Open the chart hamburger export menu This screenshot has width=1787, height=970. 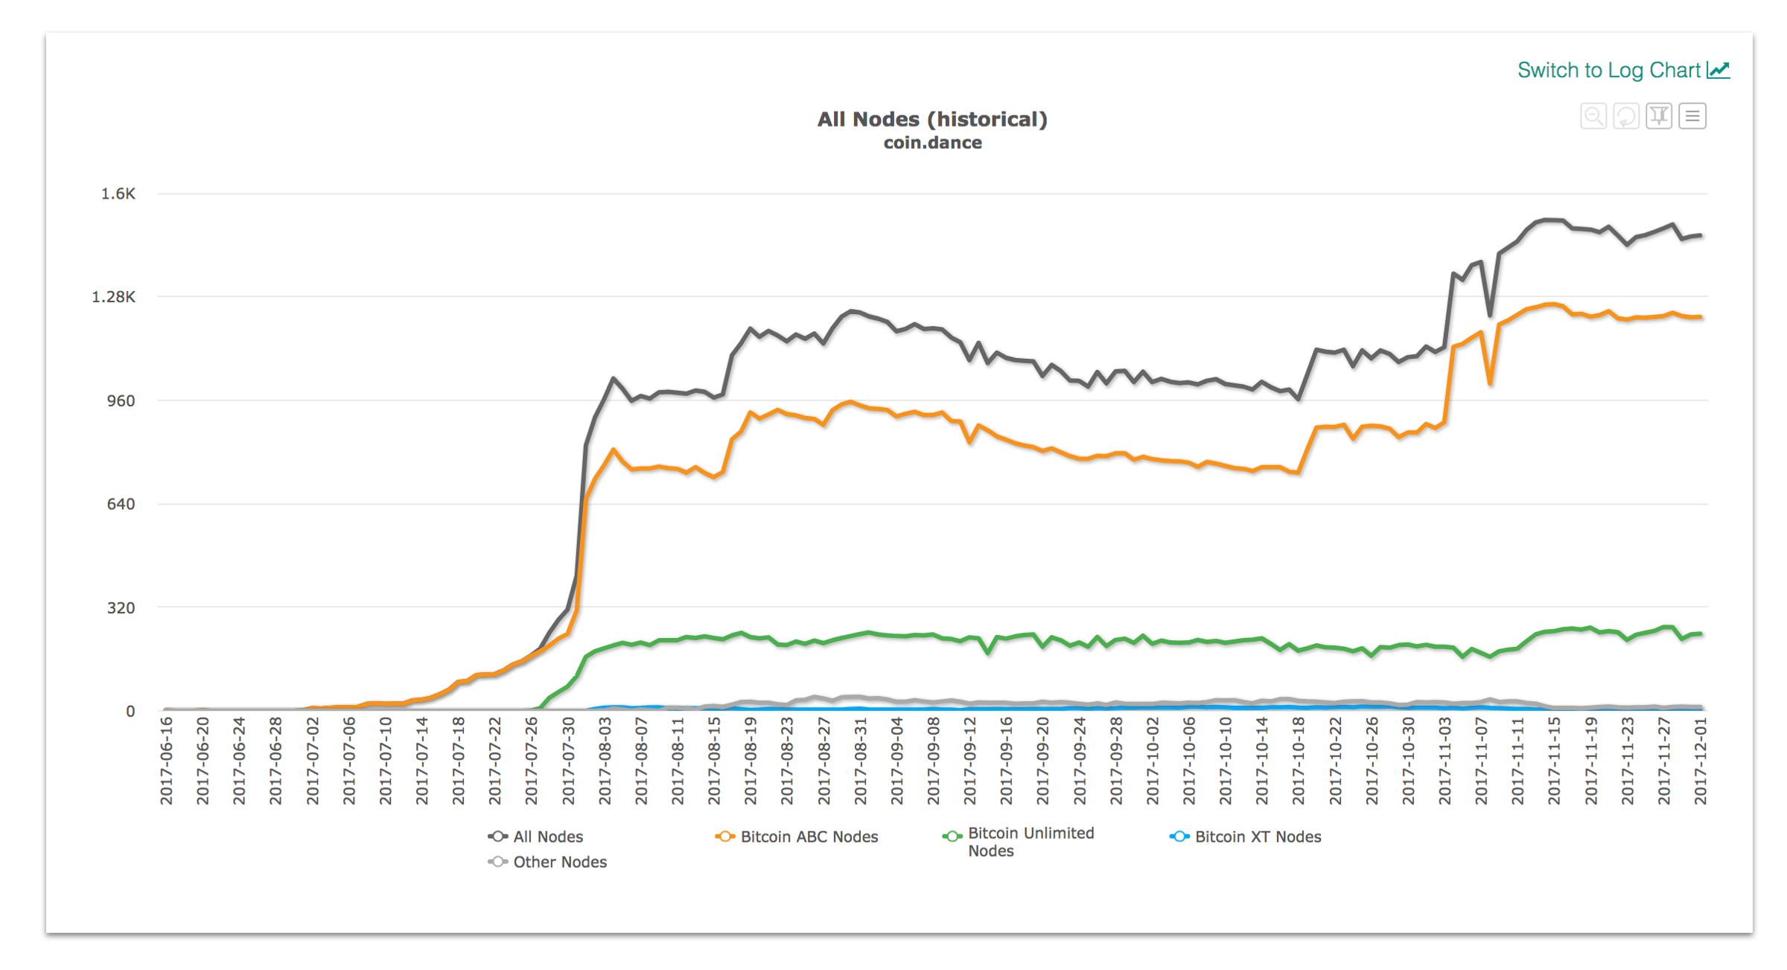point(1692,116)
